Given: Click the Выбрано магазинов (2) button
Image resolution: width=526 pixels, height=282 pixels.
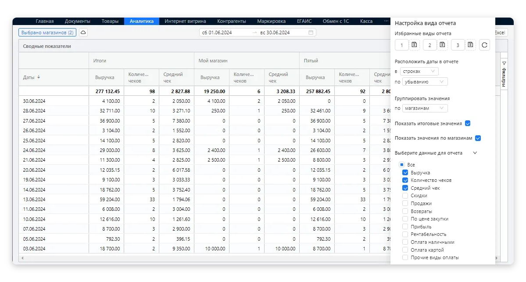Looking at the screenshot, I should coord(47,33).
